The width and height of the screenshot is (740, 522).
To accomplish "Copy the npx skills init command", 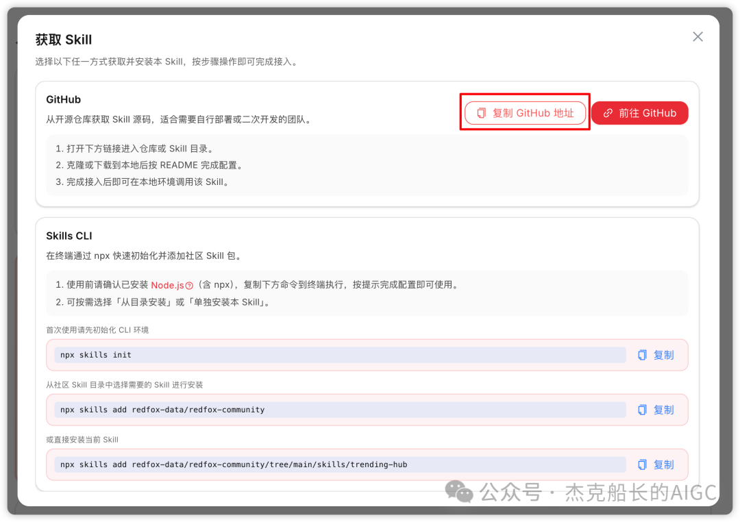I will pos(656,355).
